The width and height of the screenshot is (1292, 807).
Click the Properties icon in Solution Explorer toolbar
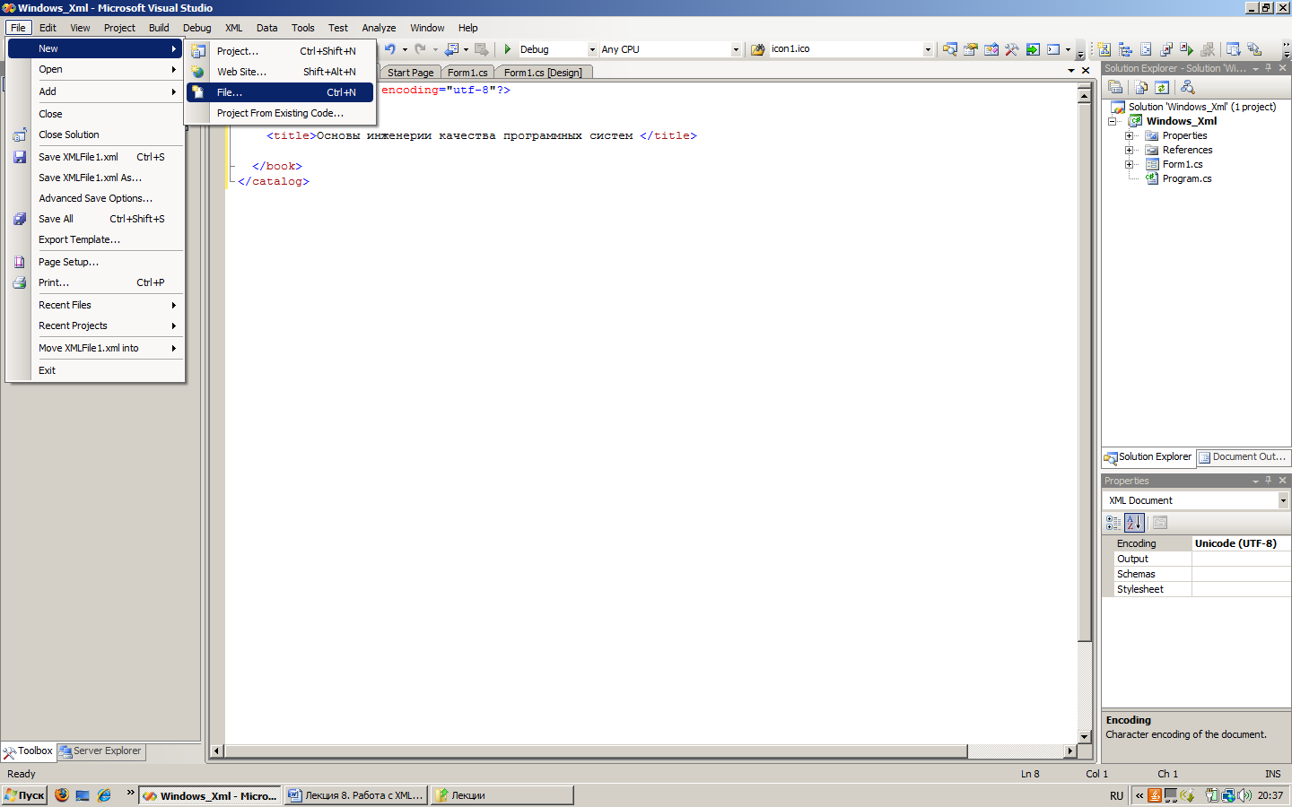(1115, 87)
